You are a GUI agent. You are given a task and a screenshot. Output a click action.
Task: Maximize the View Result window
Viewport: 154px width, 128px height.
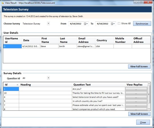point(141,2)
